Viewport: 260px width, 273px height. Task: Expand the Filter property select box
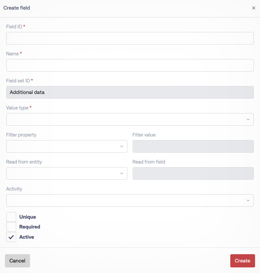[63, 146]
